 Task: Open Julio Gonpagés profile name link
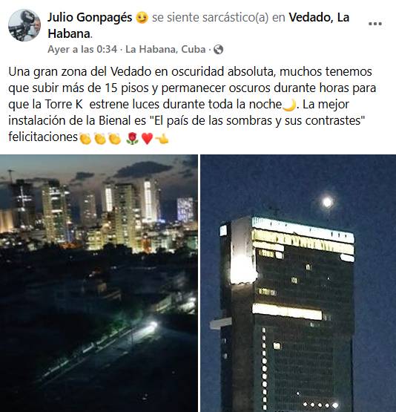point(90,18)
